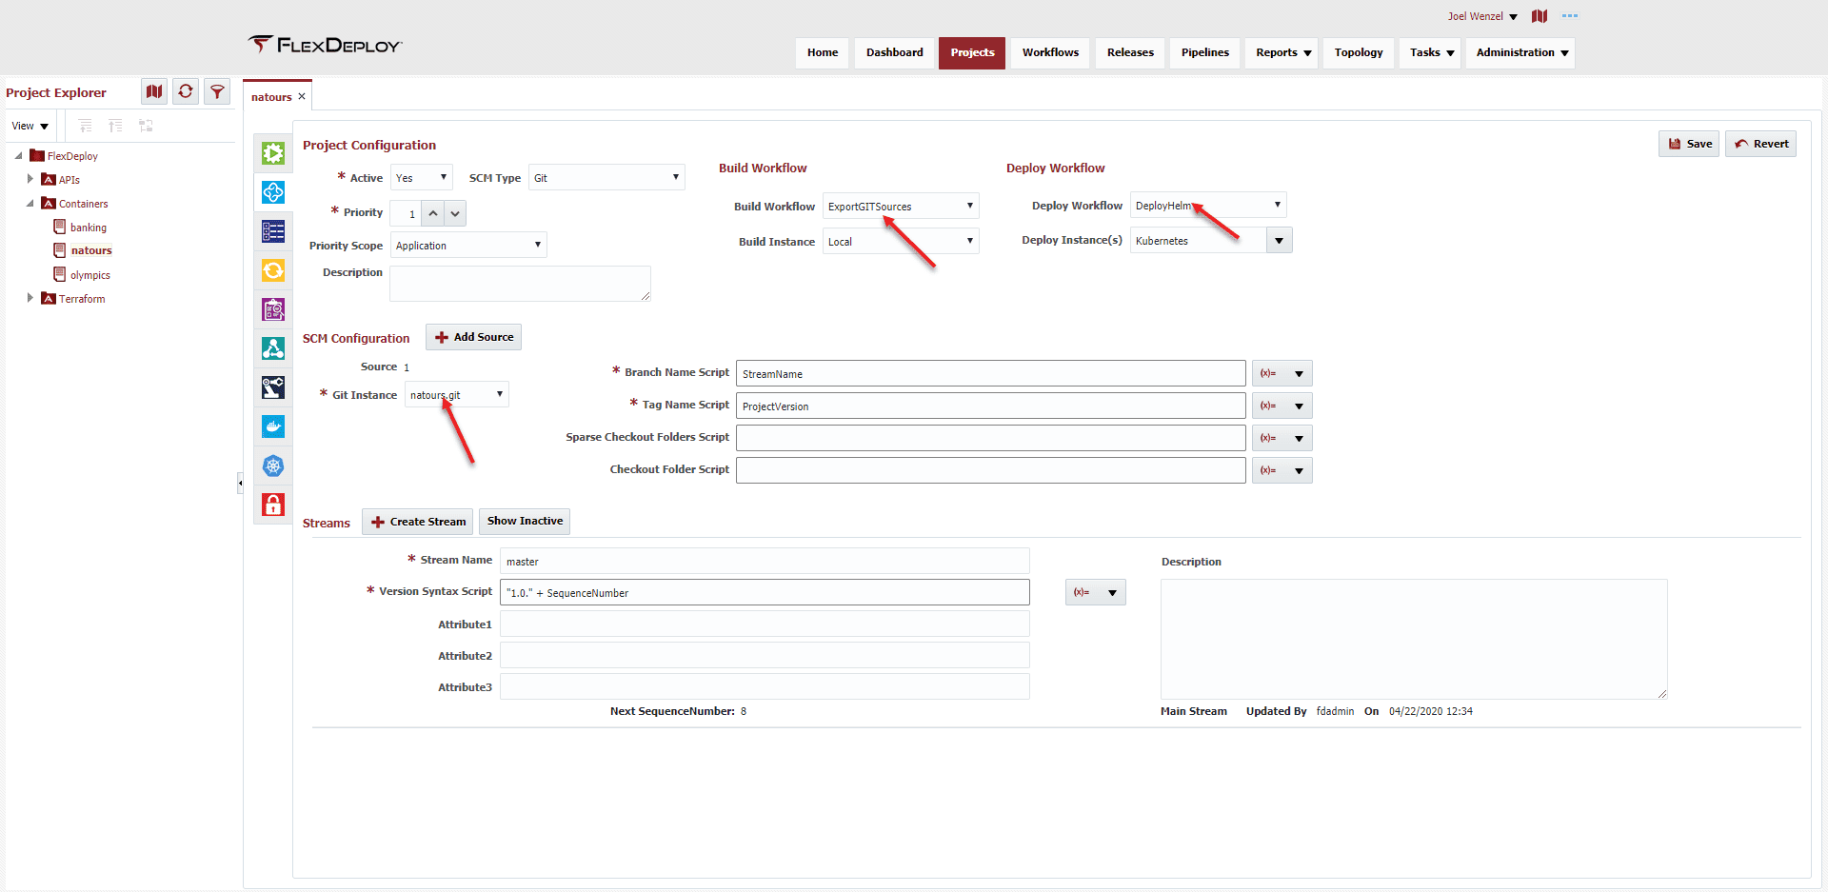Open the teal triggers tab icon
This screenshot has width=1828, height=892.
tap(273, 348)
